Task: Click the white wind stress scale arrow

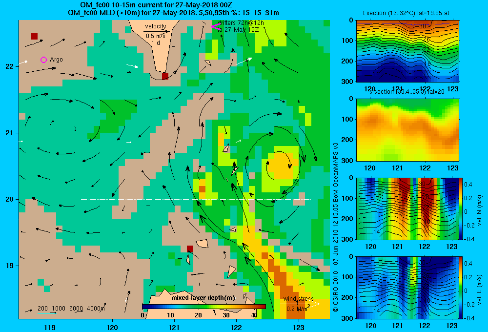Action: (x=300, y=304)
